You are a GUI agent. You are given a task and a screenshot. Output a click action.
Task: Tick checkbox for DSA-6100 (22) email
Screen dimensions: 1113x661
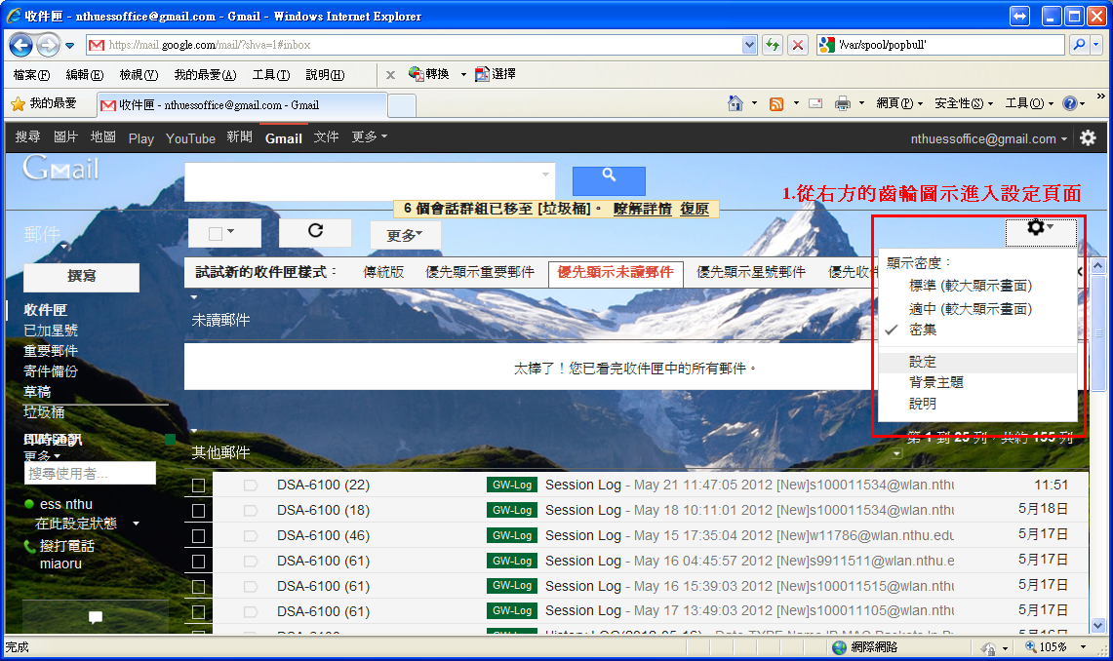coord(199,486)
